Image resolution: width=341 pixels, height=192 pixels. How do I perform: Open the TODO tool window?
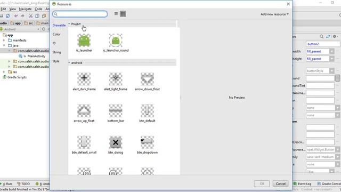[23, 184]
